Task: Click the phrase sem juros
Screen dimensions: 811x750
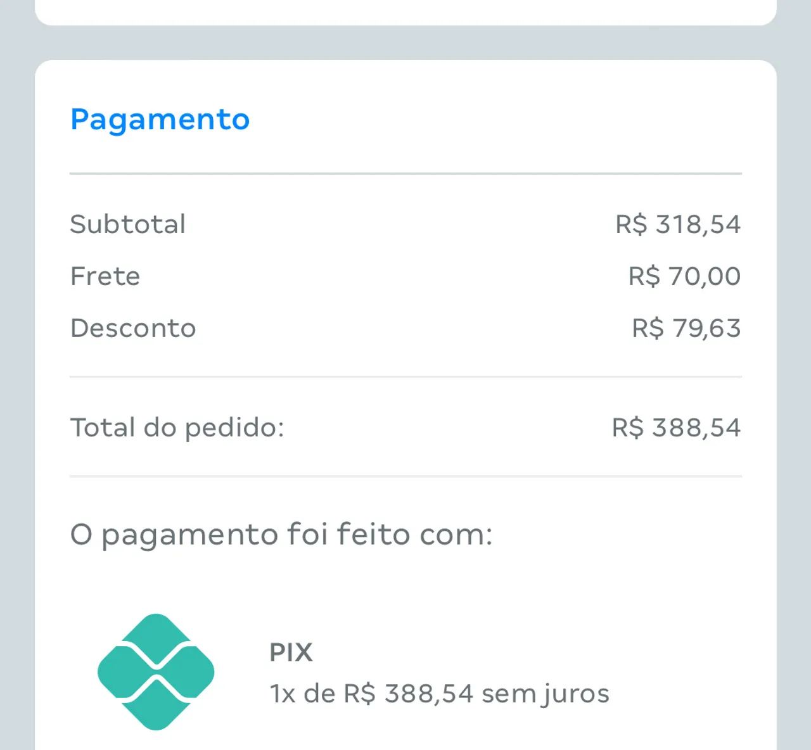Action: 544,692
